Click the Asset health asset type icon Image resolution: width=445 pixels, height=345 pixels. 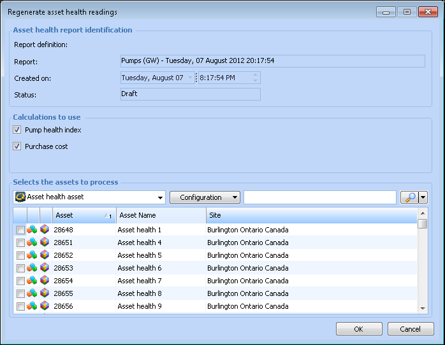click(x=20, y=197)
